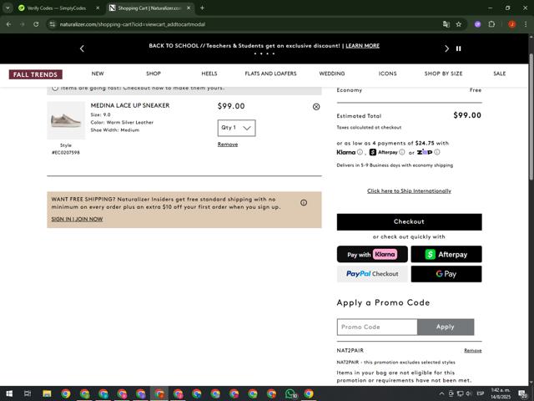Go back with the browser back arrow
Screen dimensions: 534x401
click(x=9, y=24)
